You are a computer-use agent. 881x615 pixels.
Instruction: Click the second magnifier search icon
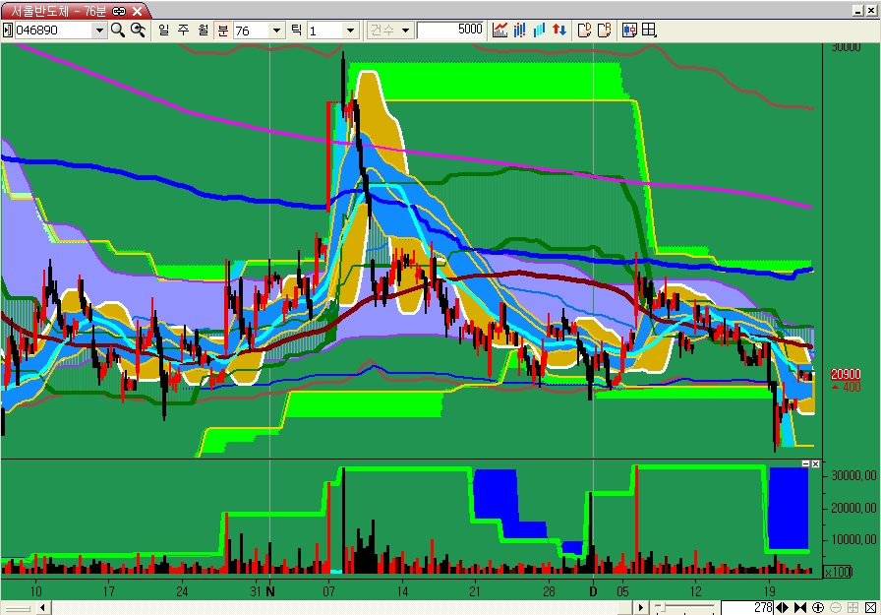coord(138,30)
